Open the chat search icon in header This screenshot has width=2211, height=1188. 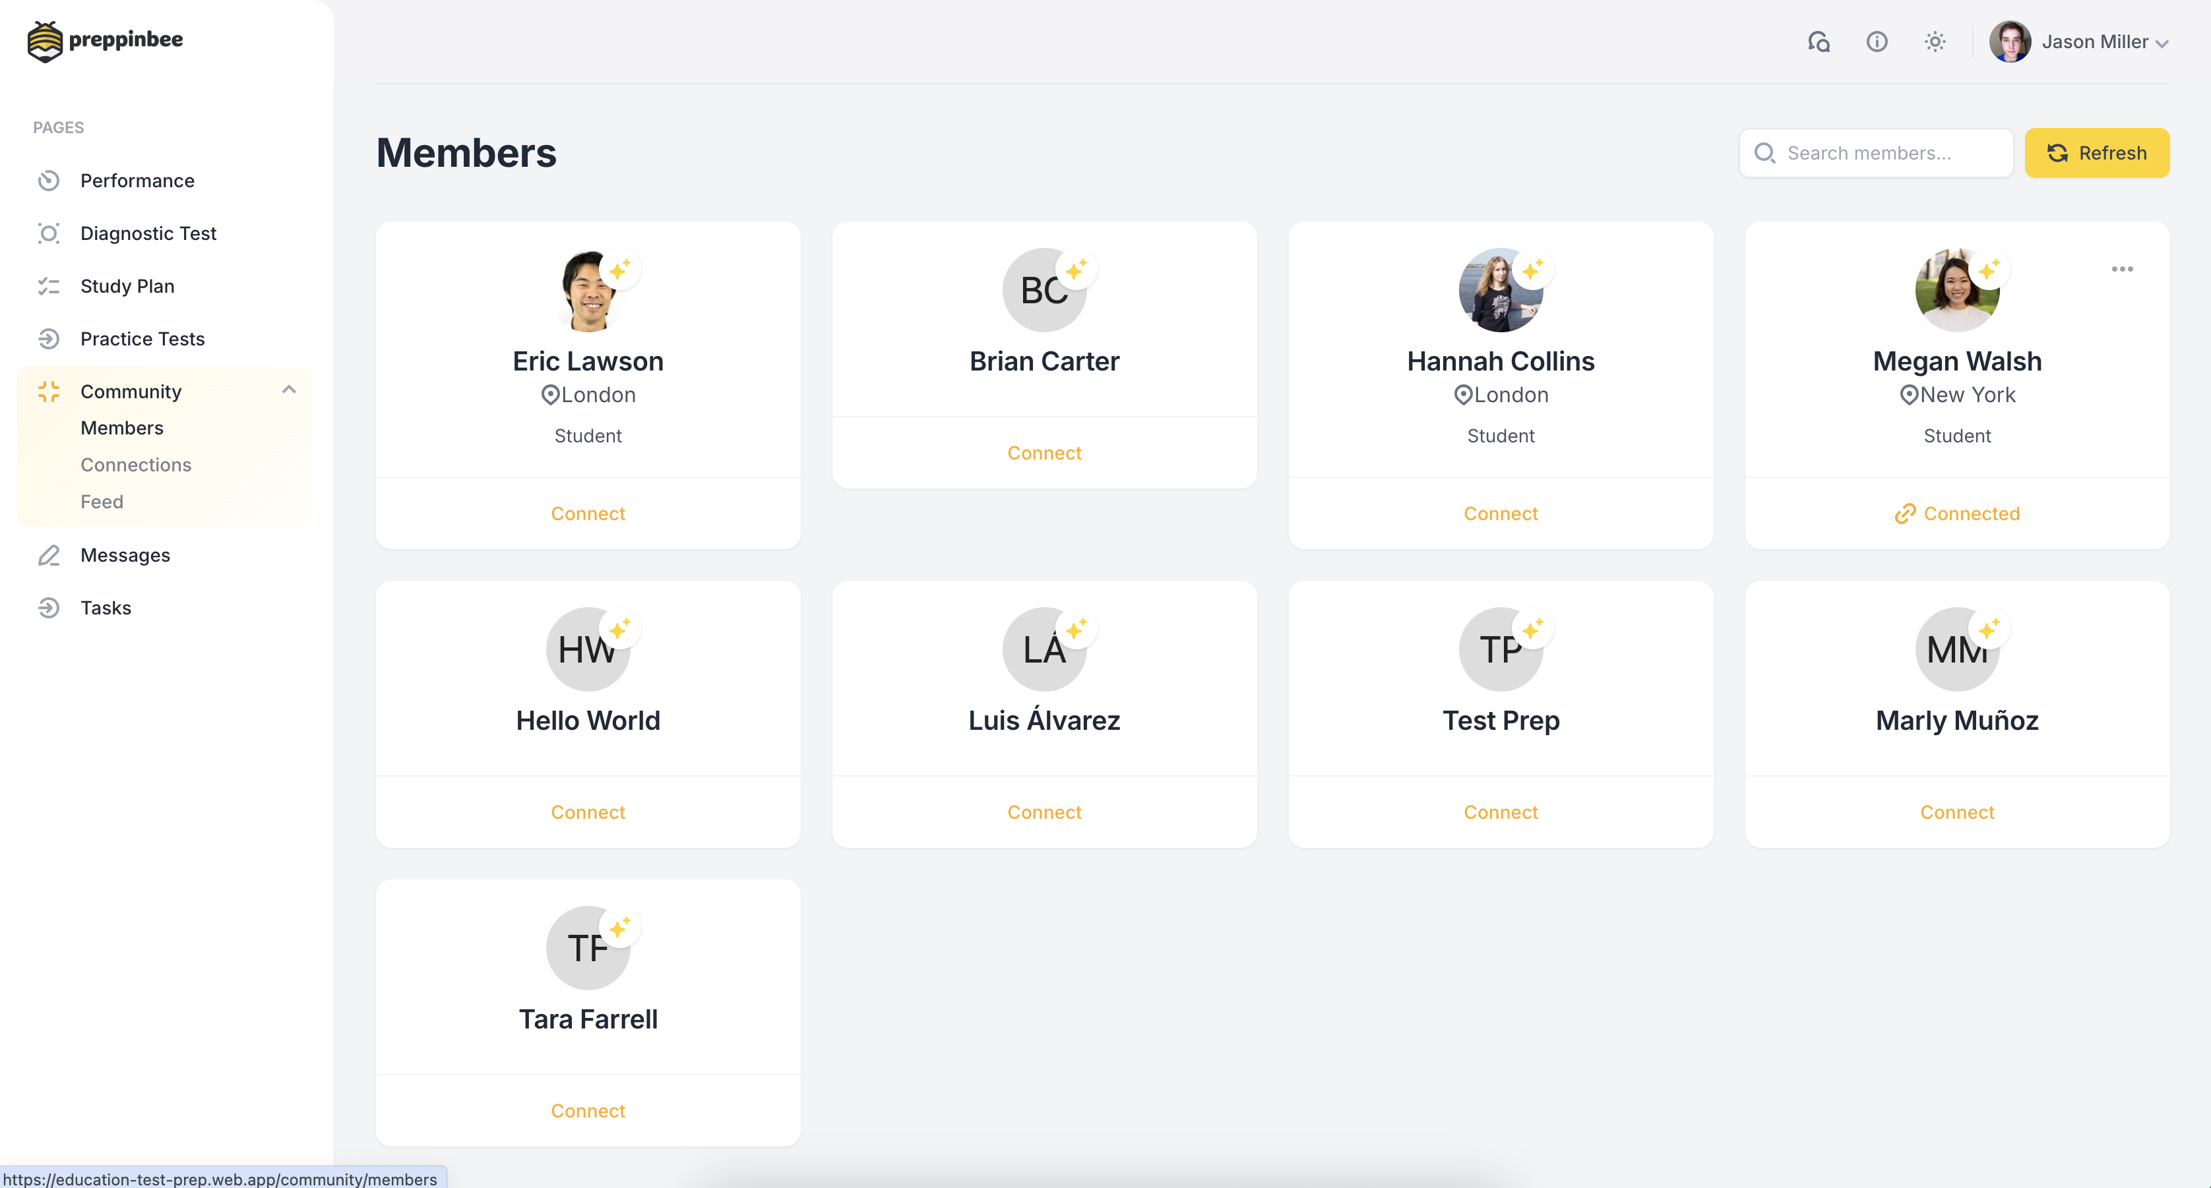pyautogui.click(x=1819, y=41)
